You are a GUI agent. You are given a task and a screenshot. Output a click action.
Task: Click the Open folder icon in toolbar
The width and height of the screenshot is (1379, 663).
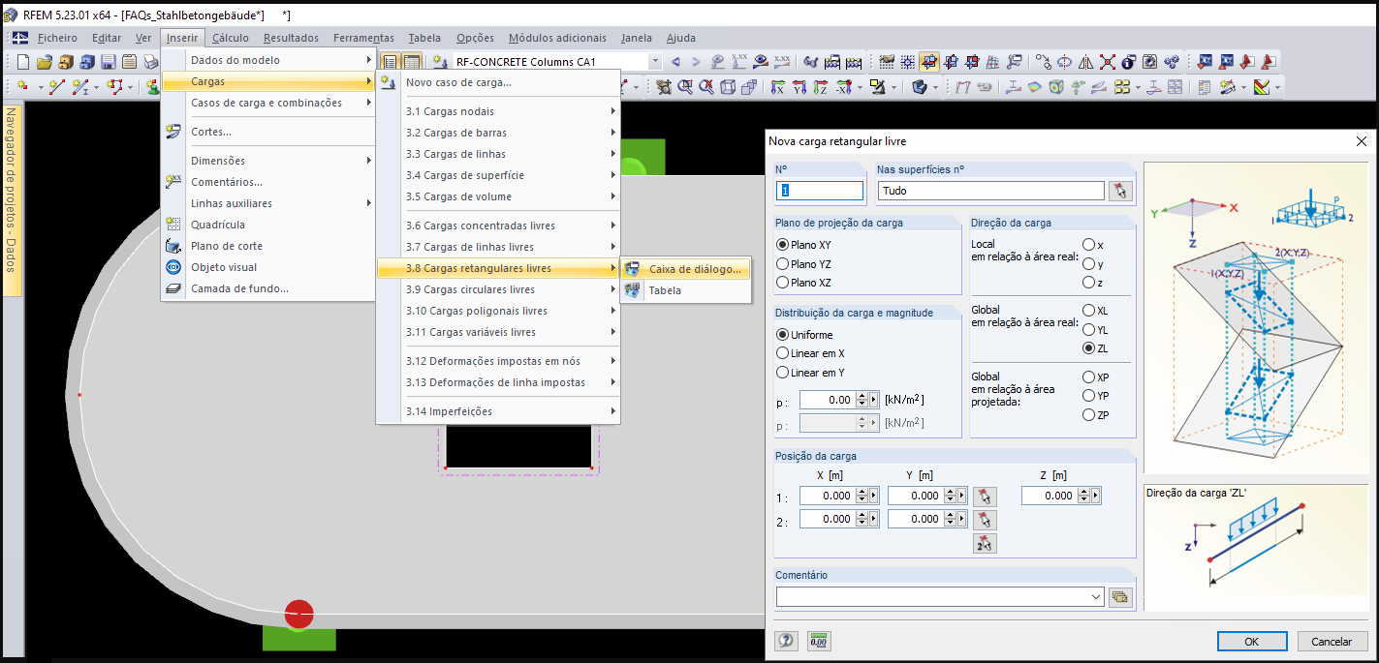pyautogui.click(x=44, y=62)
